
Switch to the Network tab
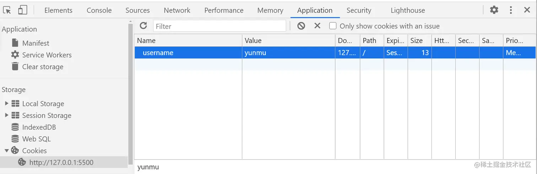pos(177,10)
